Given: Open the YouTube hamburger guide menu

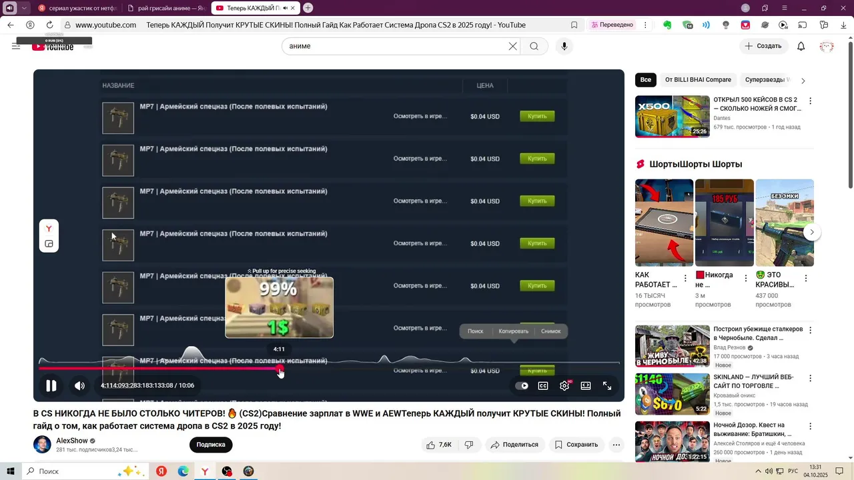Looking at the screenshot, I should (16, 46).
